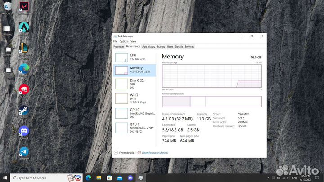
Task: Select the Task Manager taskbar button
Action: click(x=141, y=178)
